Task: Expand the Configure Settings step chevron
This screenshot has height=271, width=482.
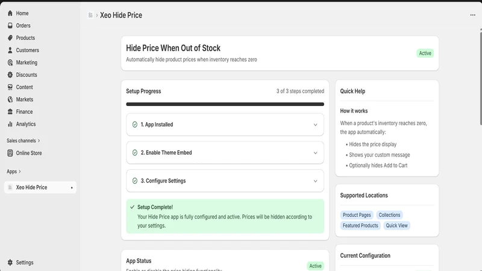Action: [315, 181]
